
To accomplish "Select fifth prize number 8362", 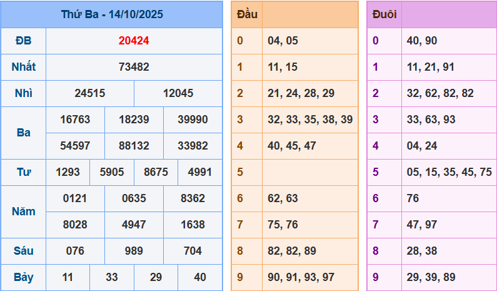I will pos(193,198).
